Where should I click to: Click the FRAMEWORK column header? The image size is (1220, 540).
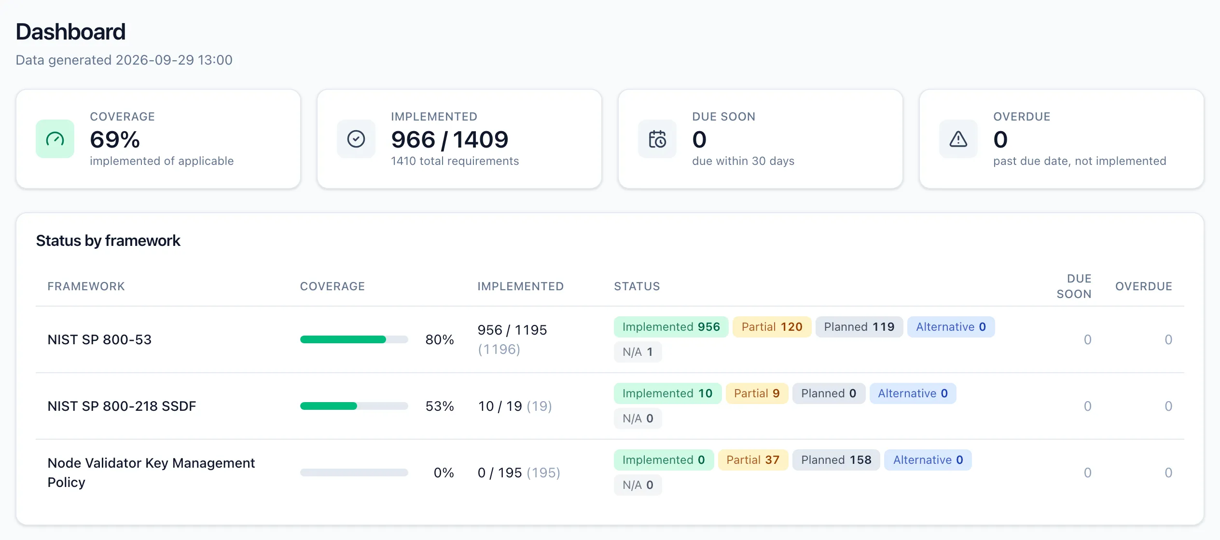coord(86,286)
